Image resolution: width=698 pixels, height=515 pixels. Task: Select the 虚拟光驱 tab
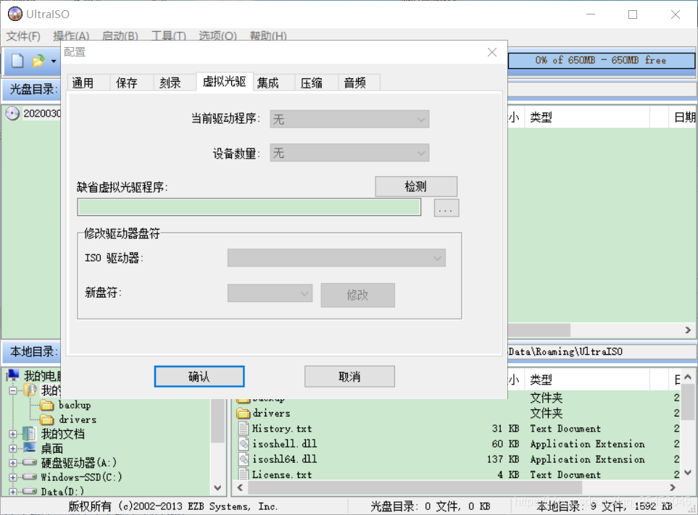[225, 81]
